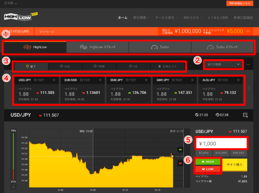
Task: Filter options by 1日
Action: pyautogui.click(x=133, y=66)
